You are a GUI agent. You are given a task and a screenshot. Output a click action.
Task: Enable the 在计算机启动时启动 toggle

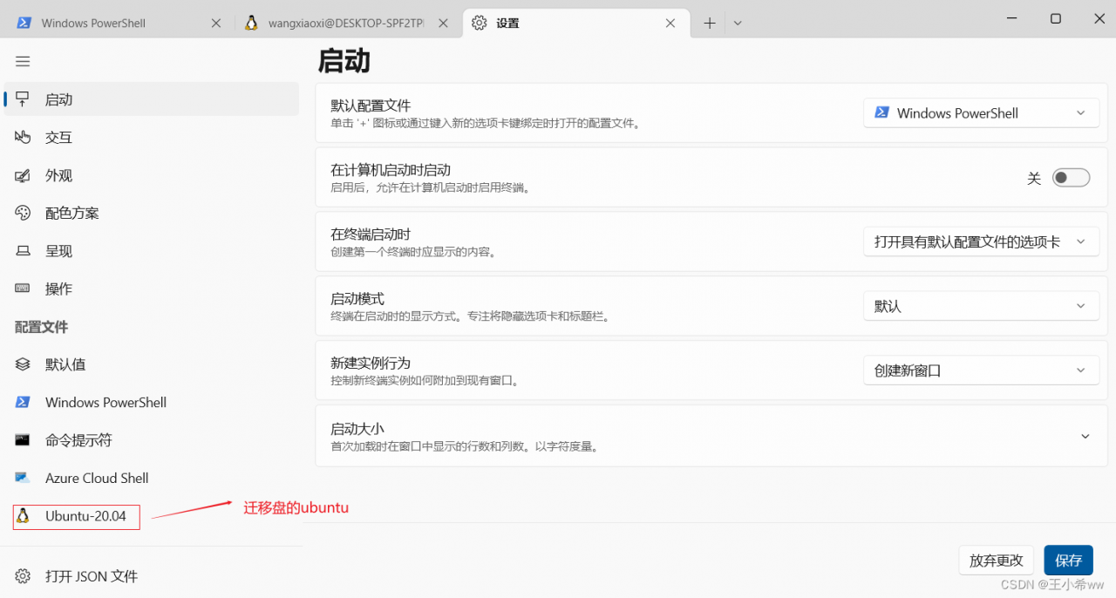pos(1071,177)
